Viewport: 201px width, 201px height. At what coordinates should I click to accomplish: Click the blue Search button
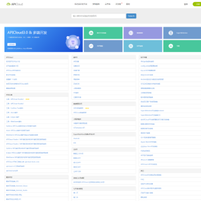pyautogui.click(x=131, y=16)
